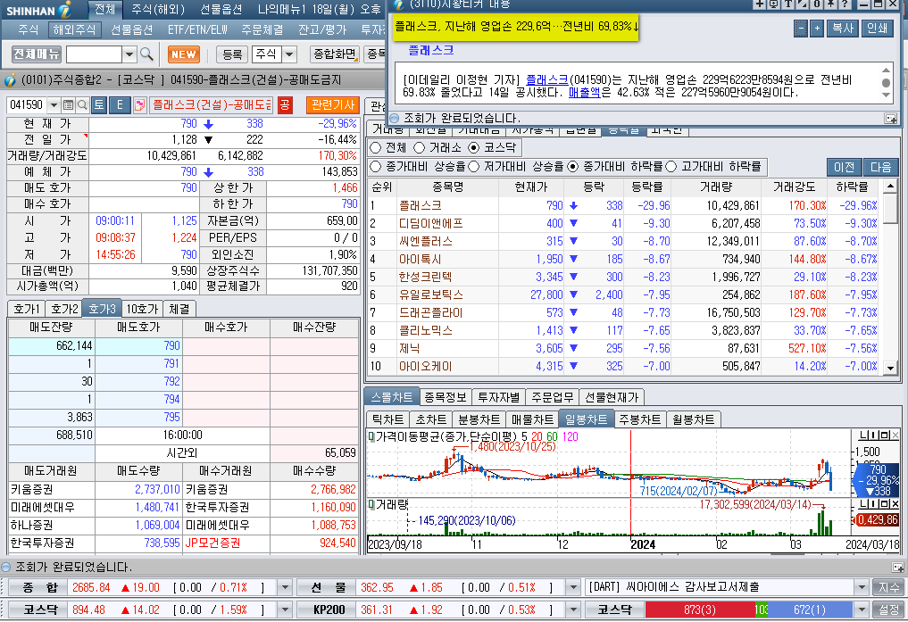Click the 이전 previous page button

click(844, 167)
